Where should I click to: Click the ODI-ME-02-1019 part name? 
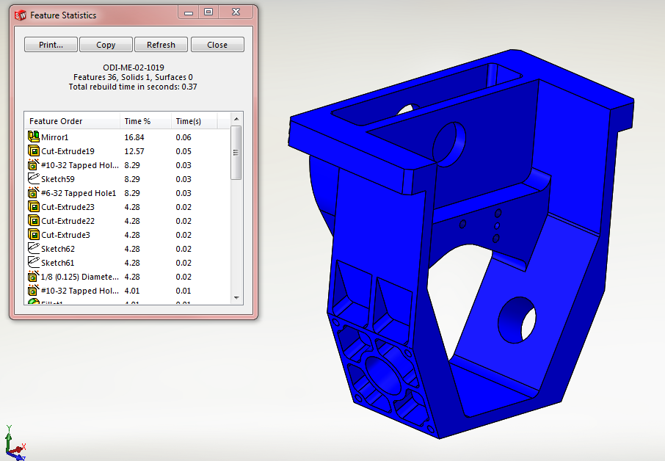[x=133, y=68]
